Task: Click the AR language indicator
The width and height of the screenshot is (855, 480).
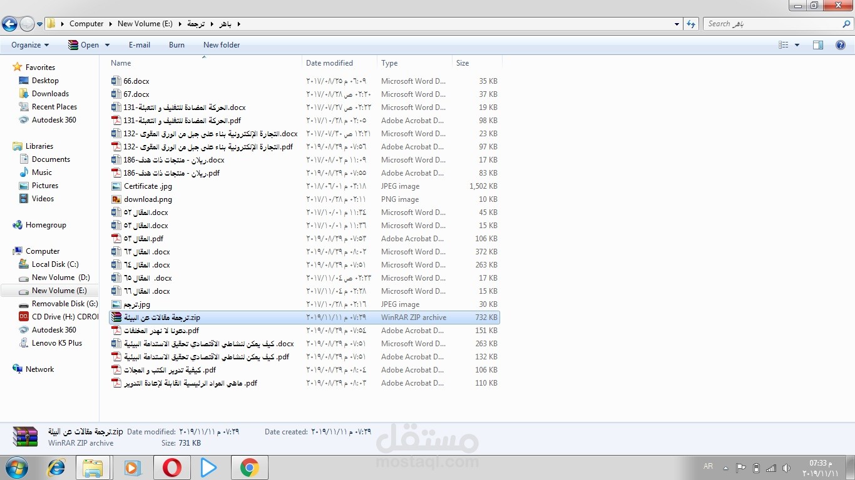Action: click(x=708, y=466)
